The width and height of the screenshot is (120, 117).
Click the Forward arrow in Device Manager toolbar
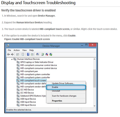(12, 54)
